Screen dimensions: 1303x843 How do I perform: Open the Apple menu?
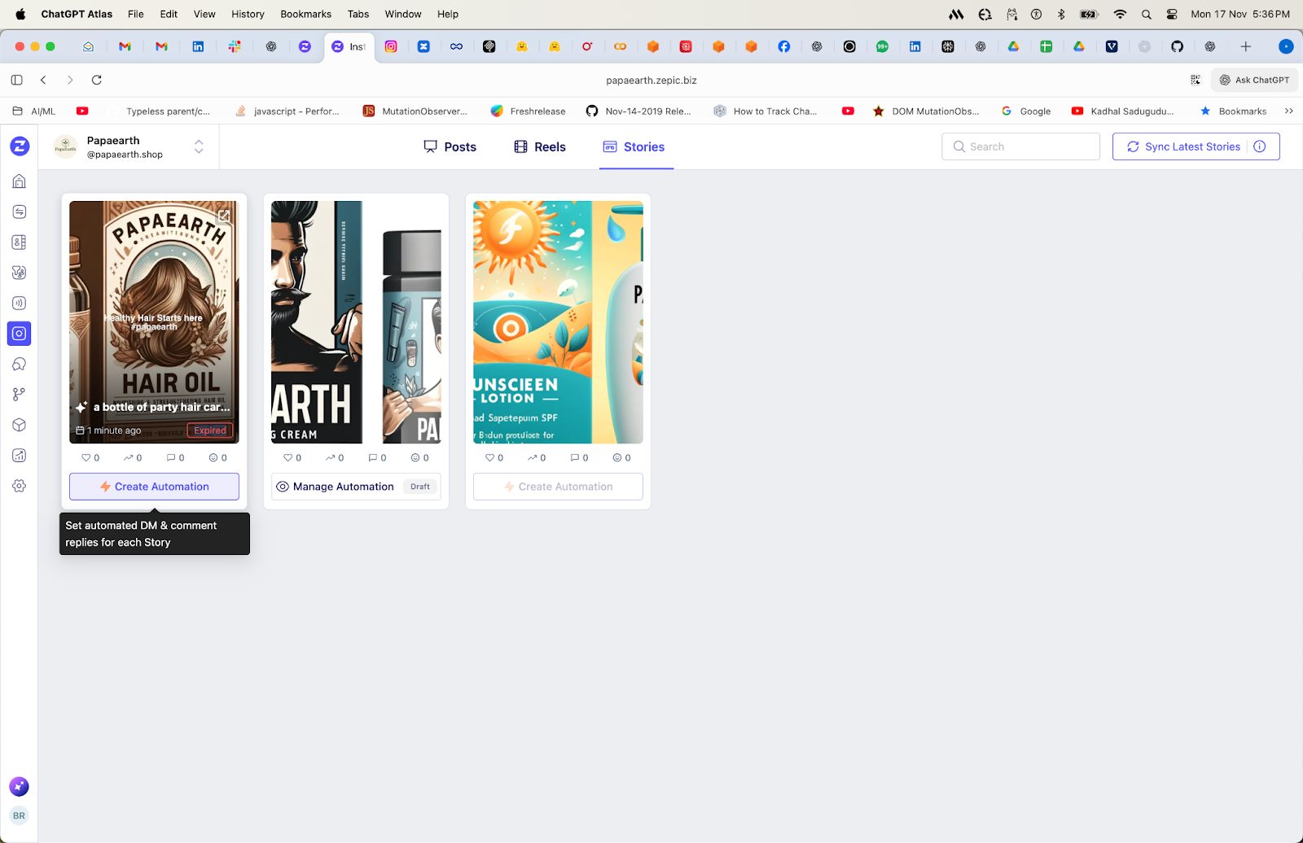[x=20, y=14]
